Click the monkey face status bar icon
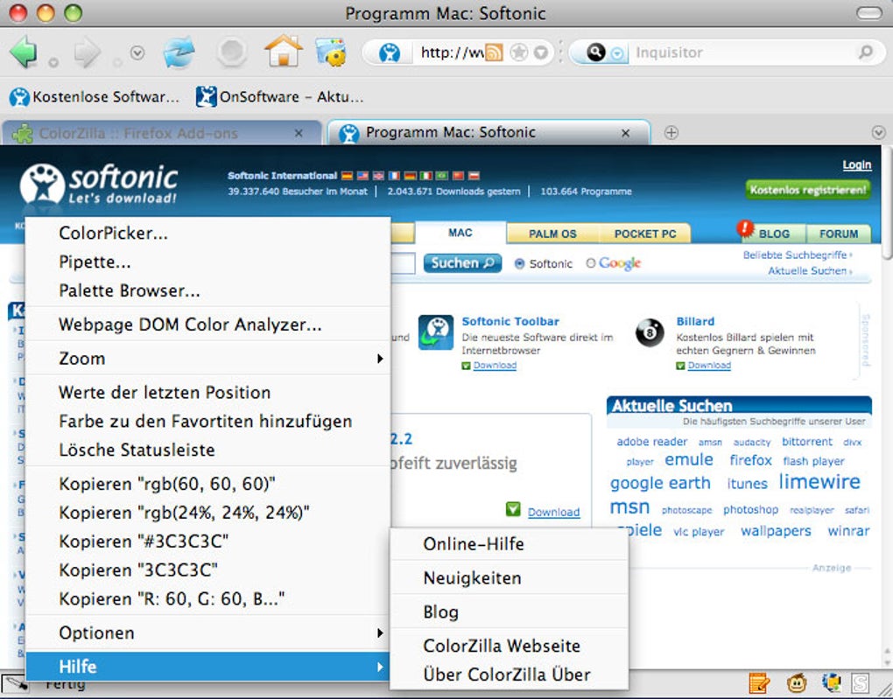The width and height of the screenshot is (893, 699). 796,682
